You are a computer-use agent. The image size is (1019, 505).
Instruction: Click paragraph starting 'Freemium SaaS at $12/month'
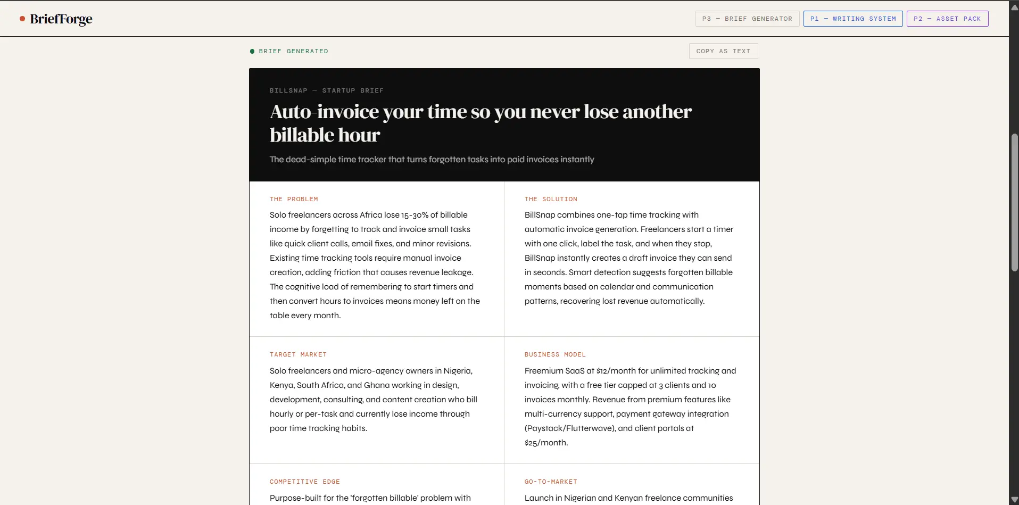tap(631, 407)
